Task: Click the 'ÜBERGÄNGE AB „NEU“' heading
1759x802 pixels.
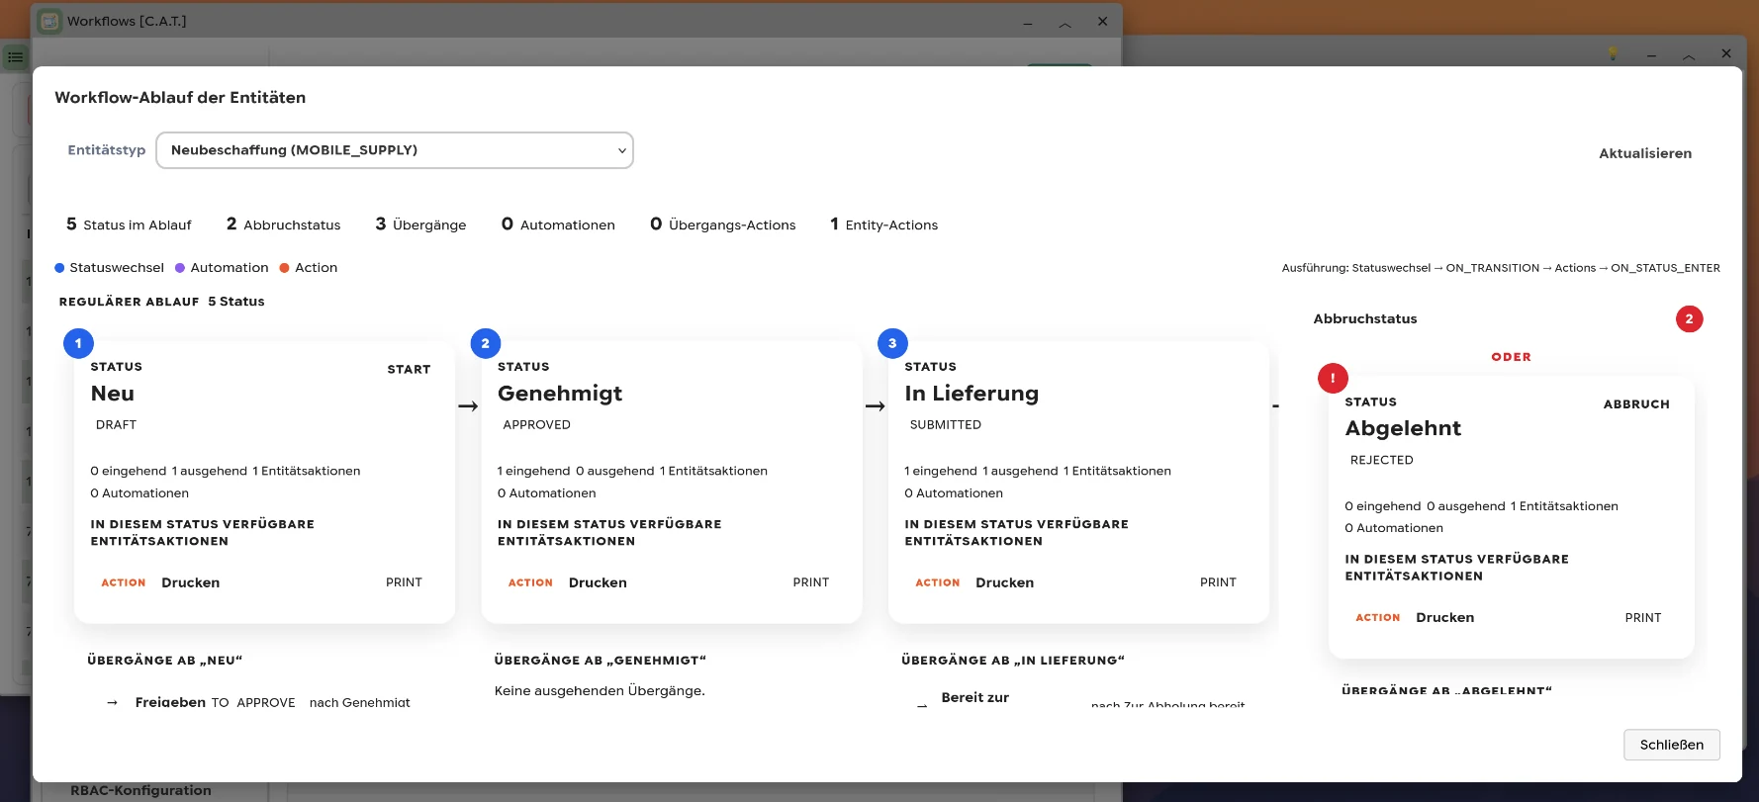Action: (164, 661)
